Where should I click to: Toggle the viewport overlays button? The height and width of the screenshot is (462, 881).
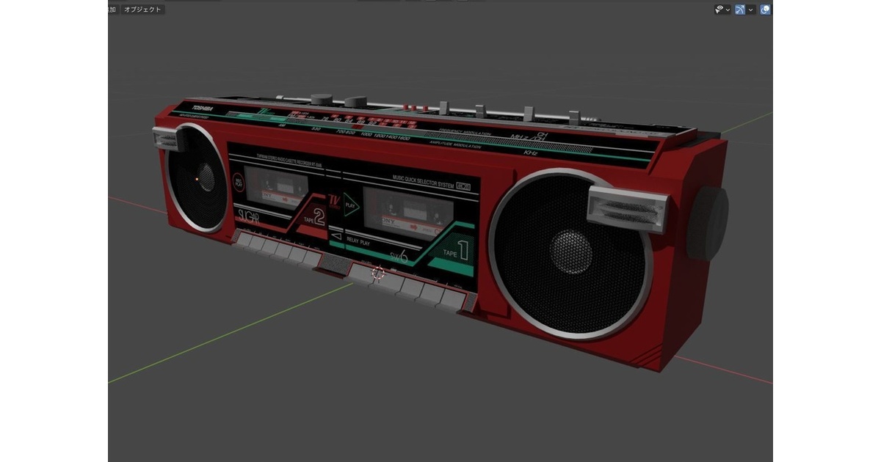[x=766, y=10]
